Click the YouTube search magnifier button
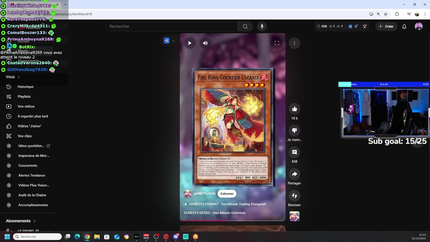 point(245,26)
